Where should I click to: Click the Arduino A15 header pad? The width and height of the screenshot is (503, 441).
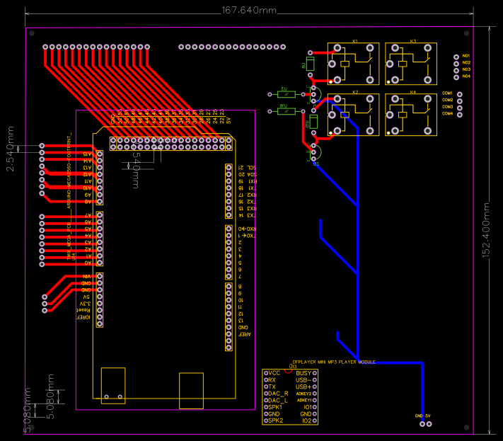coord(100,154)
